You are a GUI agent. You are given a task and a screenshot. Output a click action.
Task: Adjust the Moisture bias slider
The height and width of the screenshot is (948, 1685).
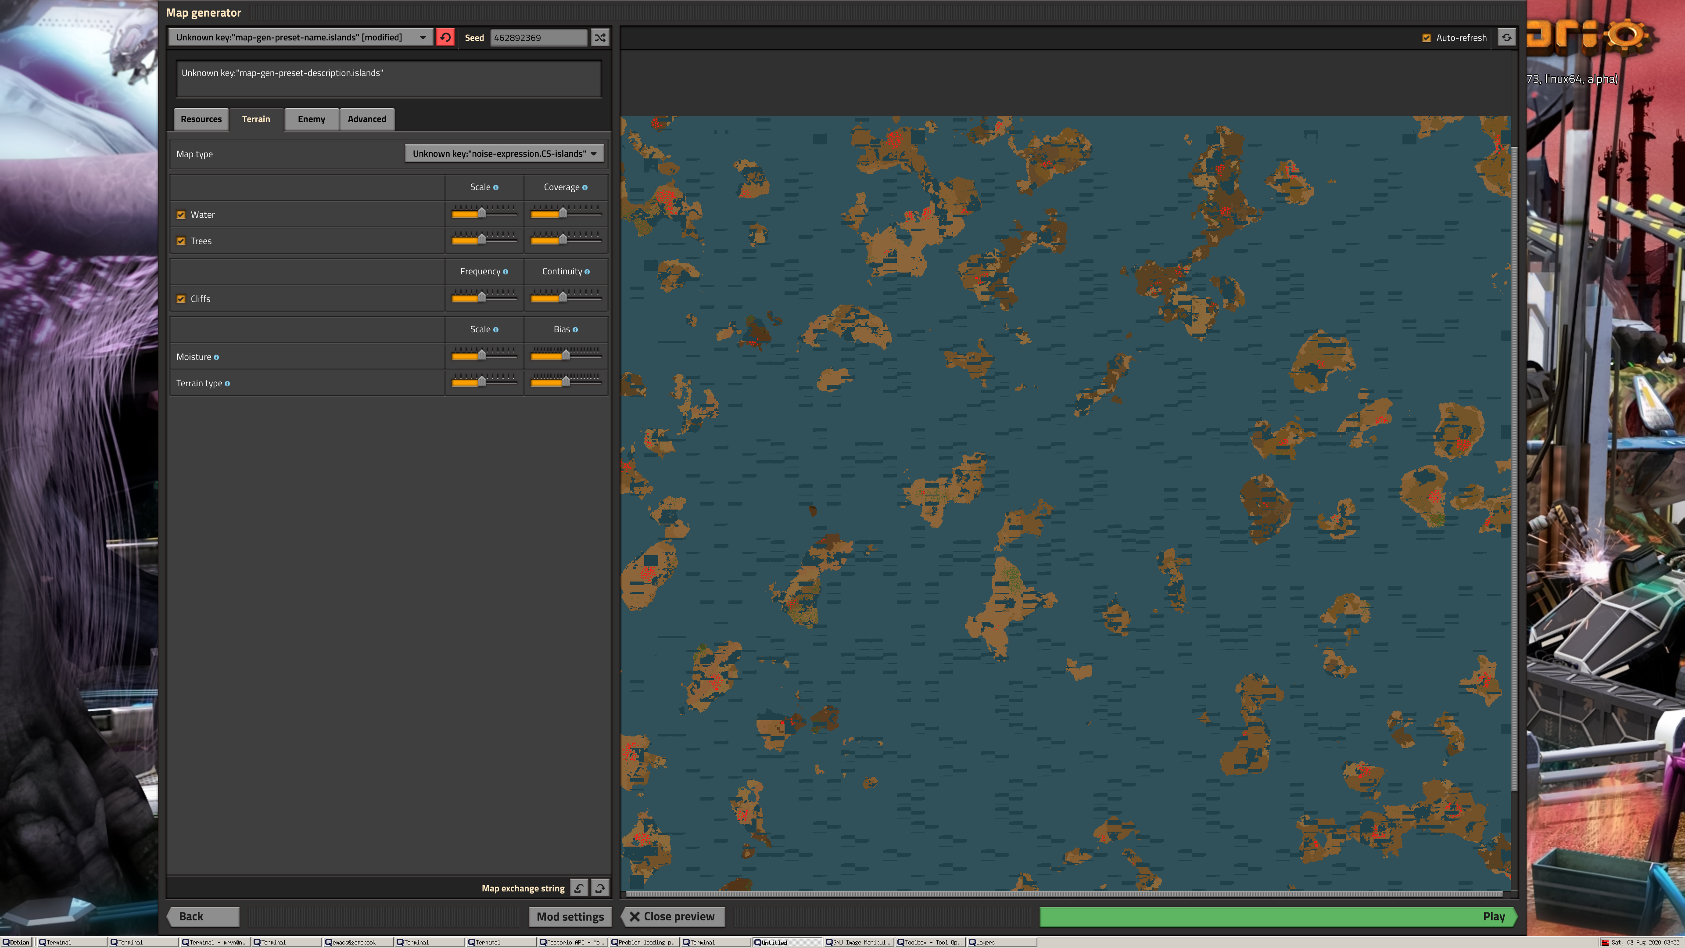565,355
